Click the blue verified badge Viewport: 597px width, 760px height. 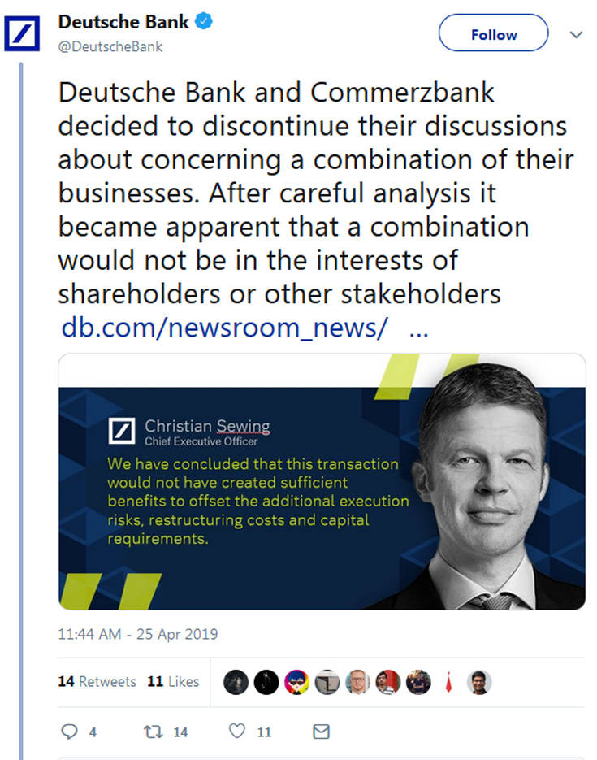(x=203, y=22)
